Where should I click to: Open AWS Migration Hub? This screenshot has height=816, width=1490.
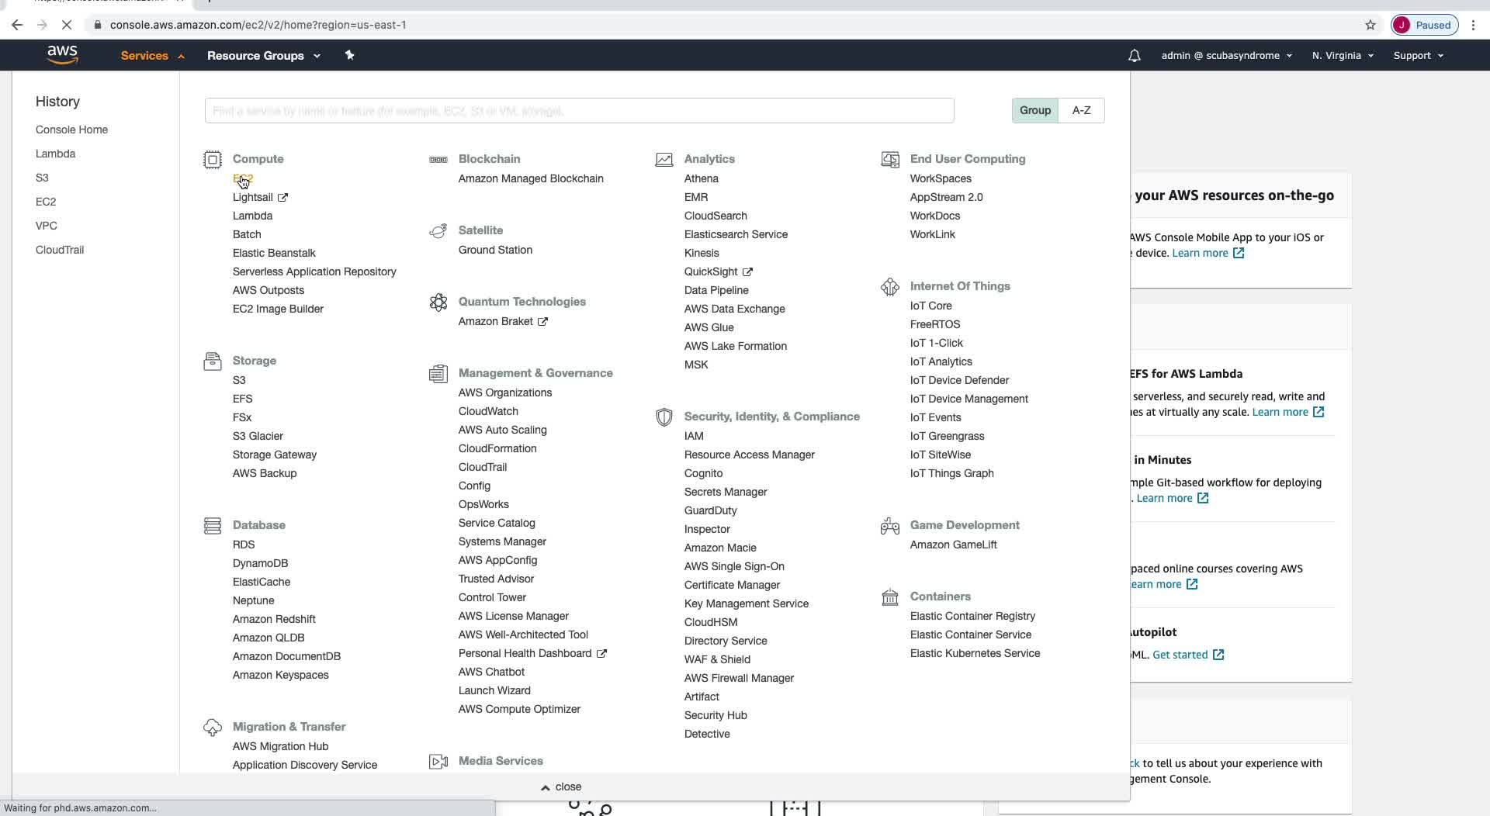click(280, 746)
